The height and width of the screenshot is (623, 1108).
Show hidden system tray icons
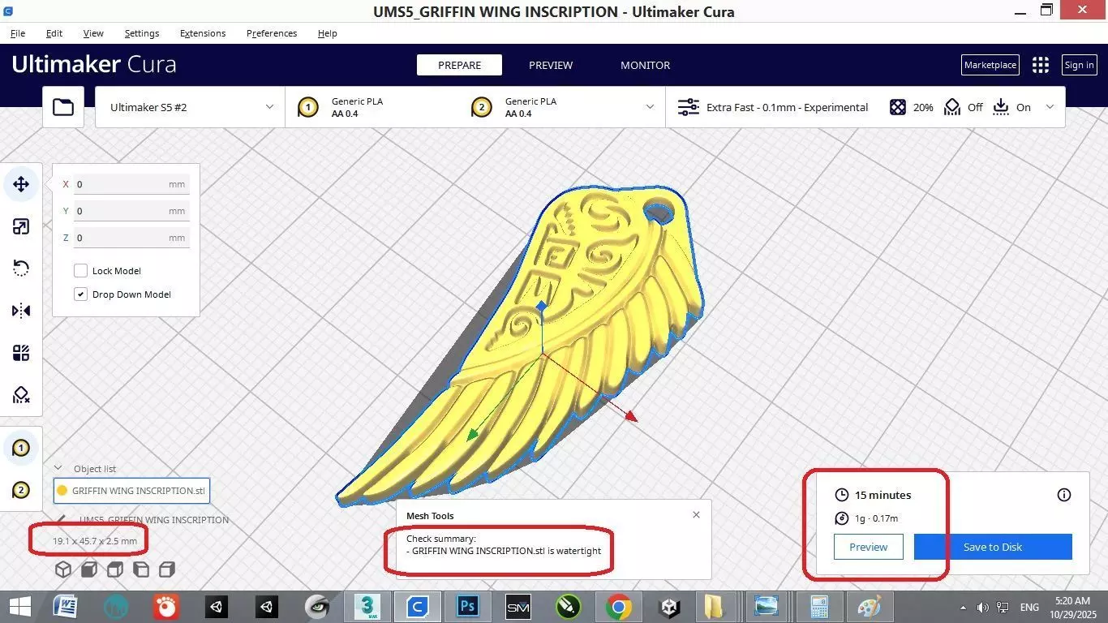point(963,607)
